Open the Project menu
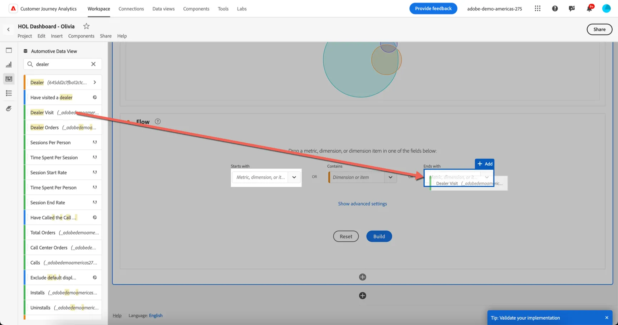618x325 pixels. coord(25,36)
